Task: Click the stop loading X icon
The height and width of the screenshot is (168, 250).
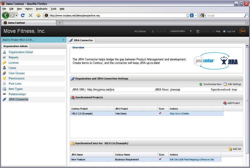Action: pos(31,15)
